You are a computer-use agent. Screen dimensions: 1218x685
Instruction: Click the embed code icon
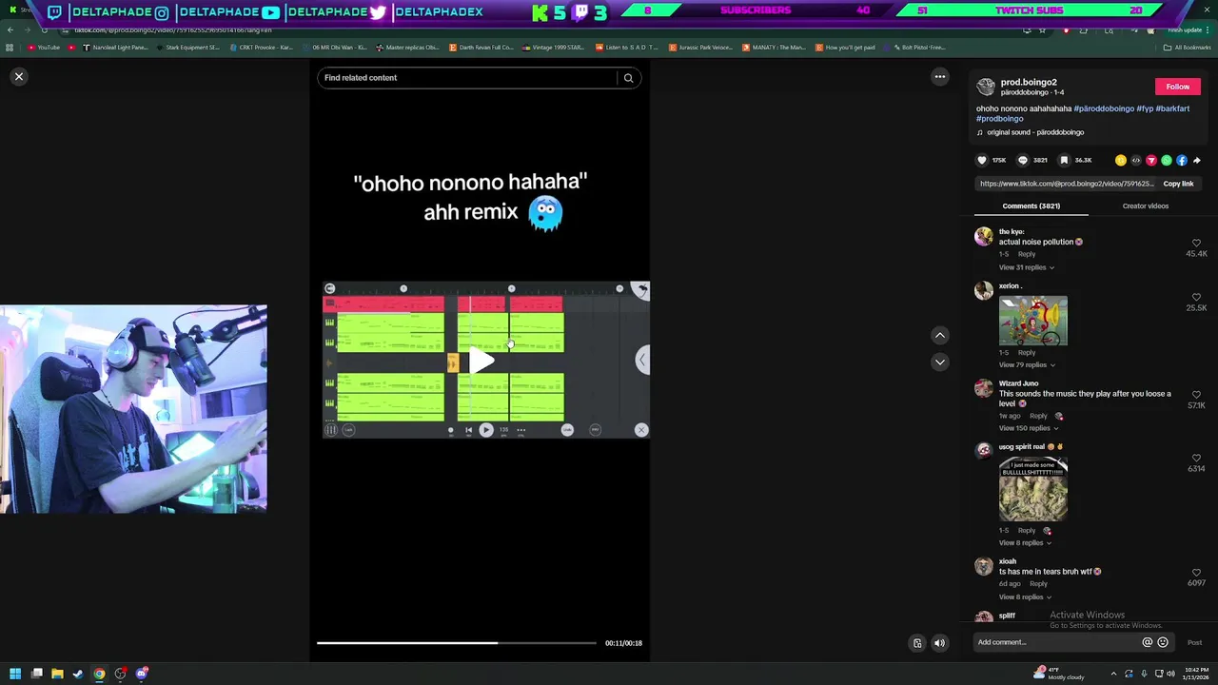[x=1136, y=161]
